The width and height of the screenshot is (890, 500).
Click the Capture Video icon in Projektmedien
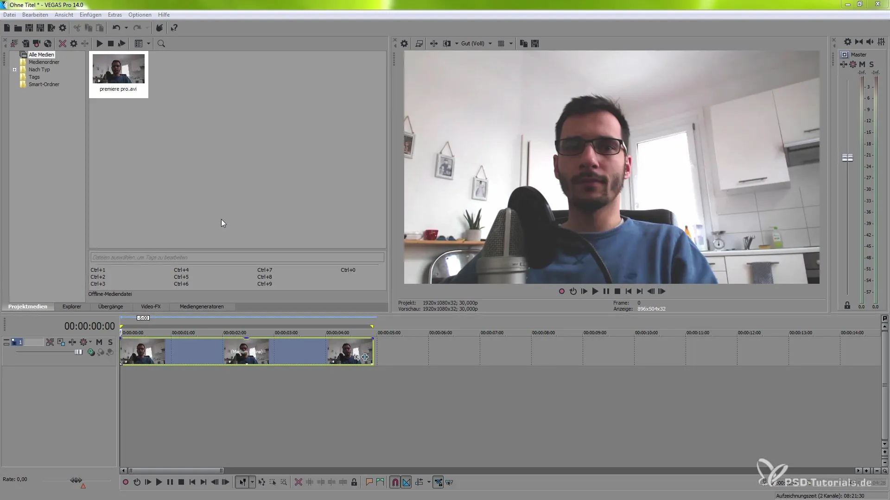click(37, 44)
